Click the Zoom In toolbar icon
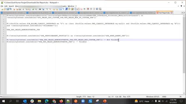Image resolution: width=186 pixels, height=104 pixels. pyautogui.click(x=47, y=9)
